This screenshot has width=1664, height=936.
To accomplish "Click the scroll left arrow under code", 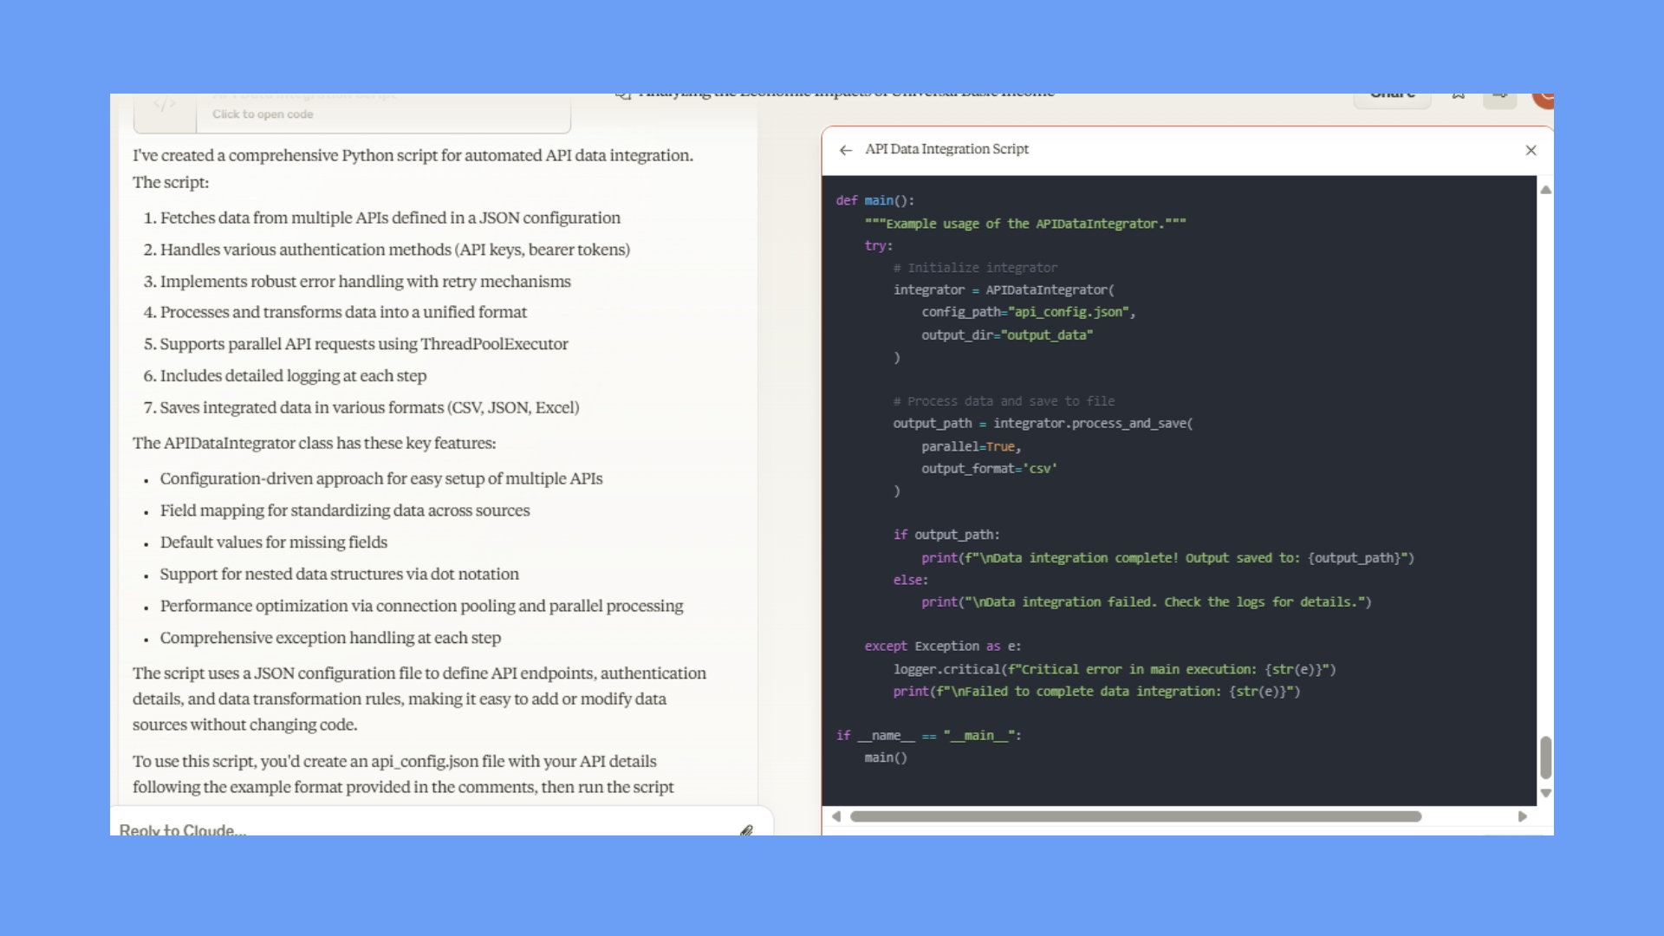I will pos(836,816).
